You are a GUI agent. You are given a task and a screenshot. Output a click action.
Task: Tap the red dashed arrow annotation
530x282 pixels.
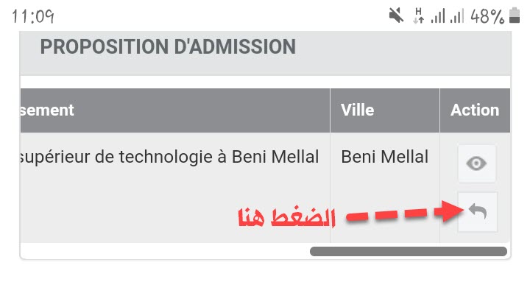pos(405,211)
